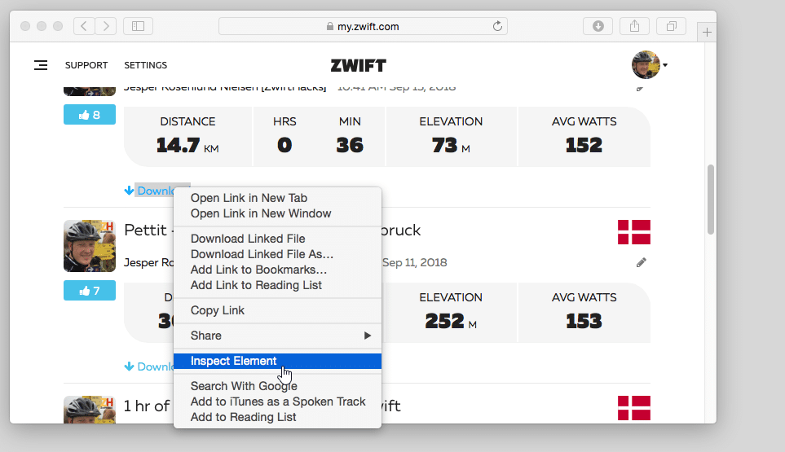Add a new tab with plus button

pyautogui.click(x=707, y=33)
